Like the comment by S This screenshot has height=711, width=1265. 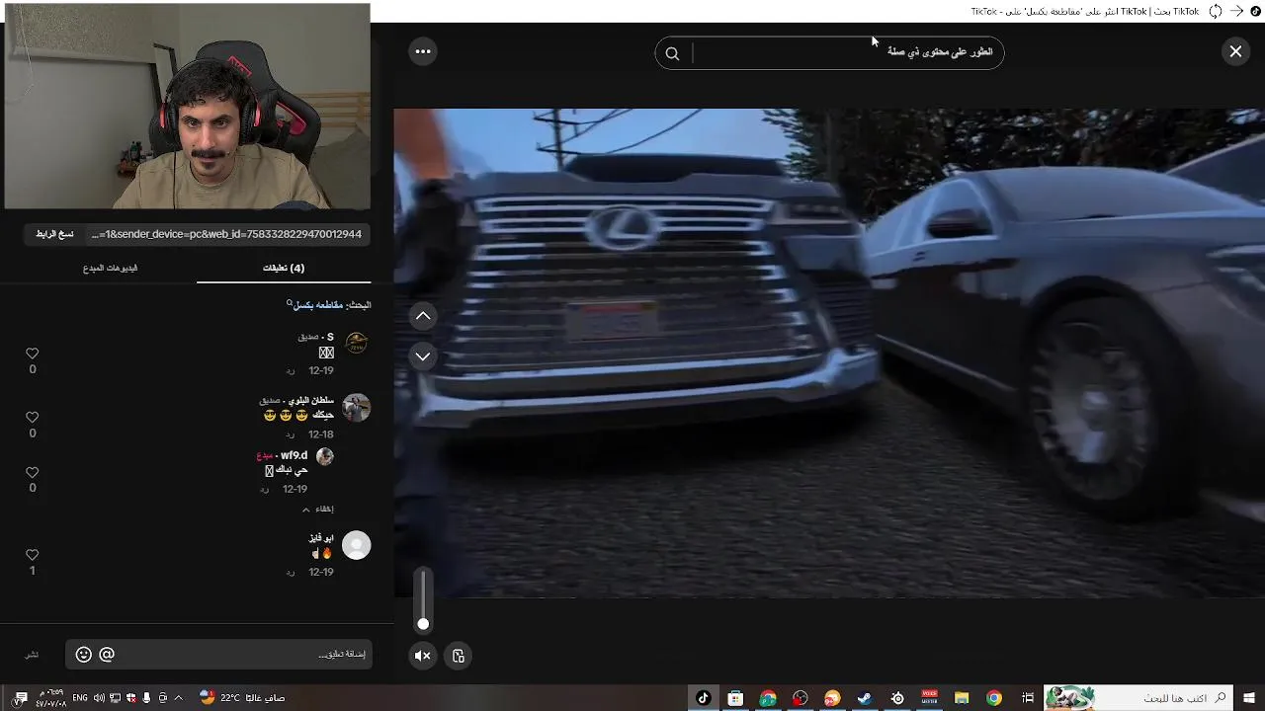[32, 354]
